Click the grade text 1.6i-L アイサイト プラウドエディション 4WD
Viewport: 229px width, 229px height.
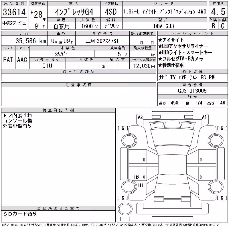click(165, 11)
